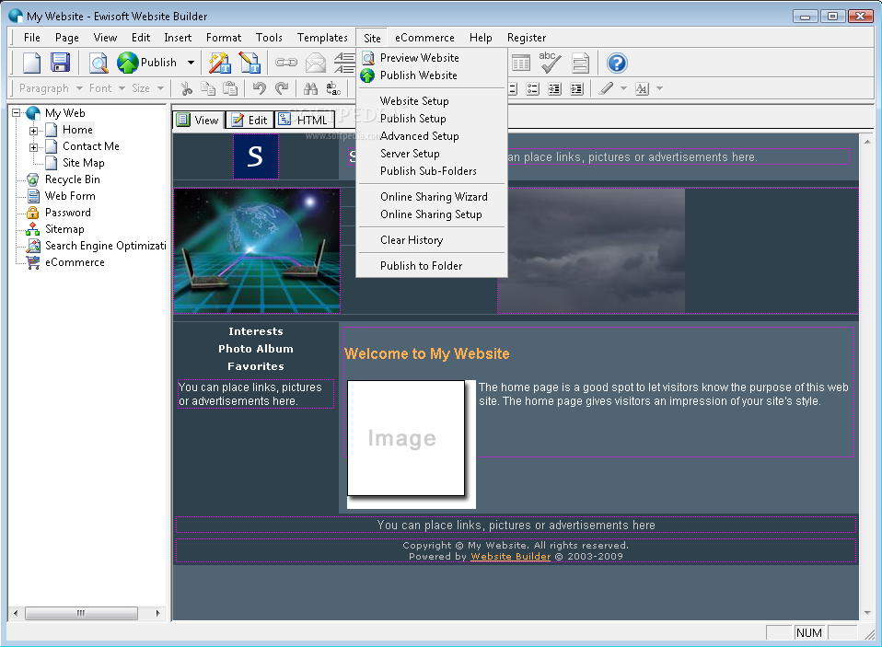Expand the Home page tree node
882x647 pixels.
click(34, 131)
